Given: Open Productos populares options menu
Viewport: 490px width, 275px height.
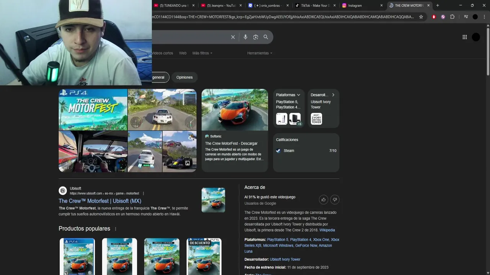Looking at the screenshot, I should pos(115,229).
